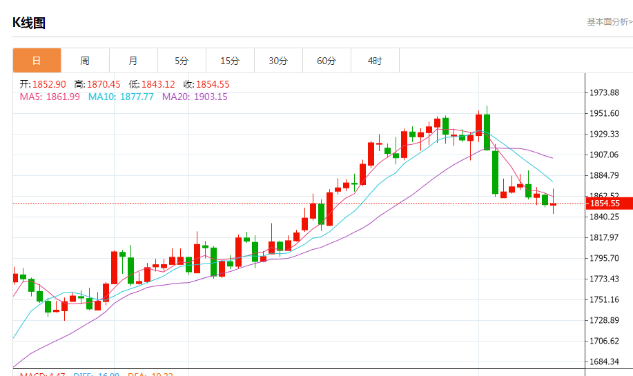The height and width of the screenshot is (376, 633).
Task: Click the K线图 heading
Action: (x=29, y=23)
